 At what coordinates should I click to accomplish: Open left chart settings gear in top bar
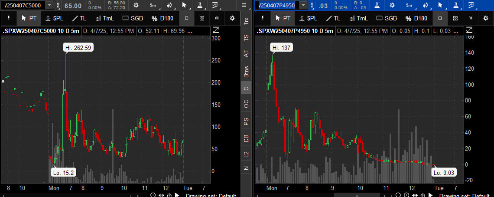coord(136,5)
